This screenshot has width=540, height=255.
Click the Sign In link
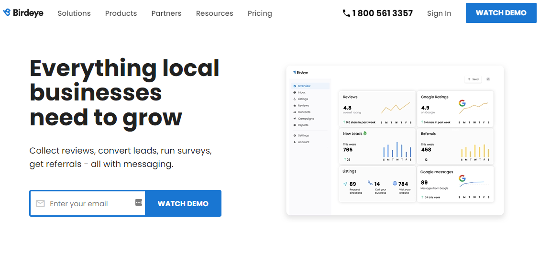439,13
